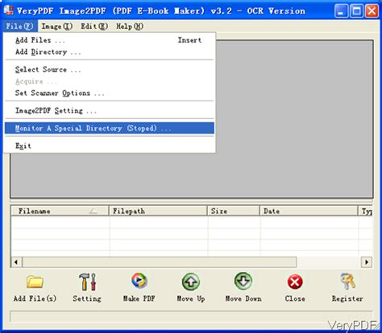Sort list by Date column header
This screenshot has height=333, width=382.
coord(309,211)
